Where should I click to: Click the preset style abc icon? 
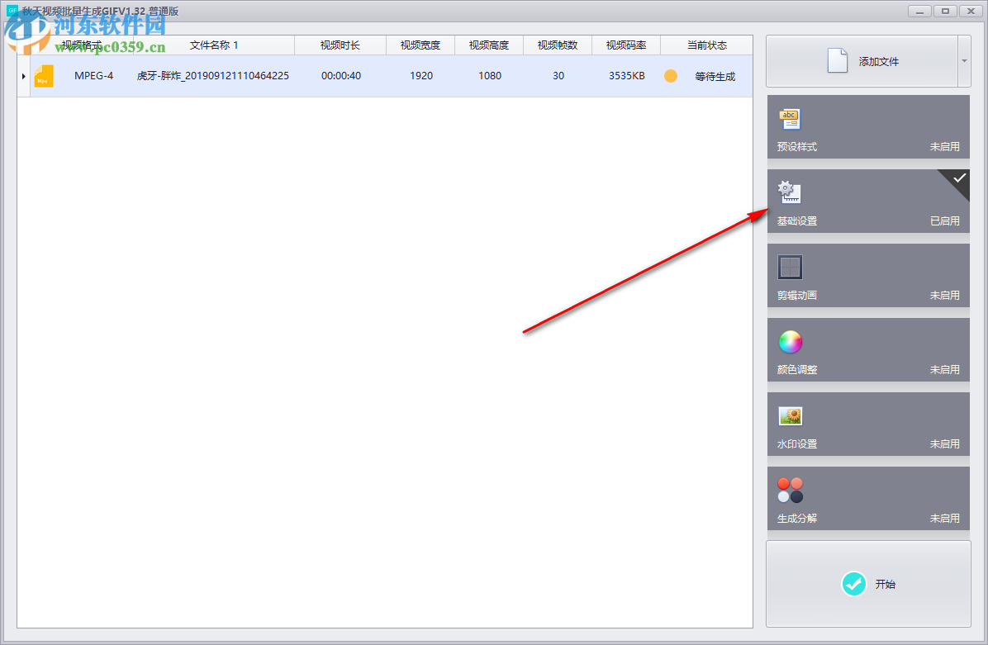click(x=790, y=118)
